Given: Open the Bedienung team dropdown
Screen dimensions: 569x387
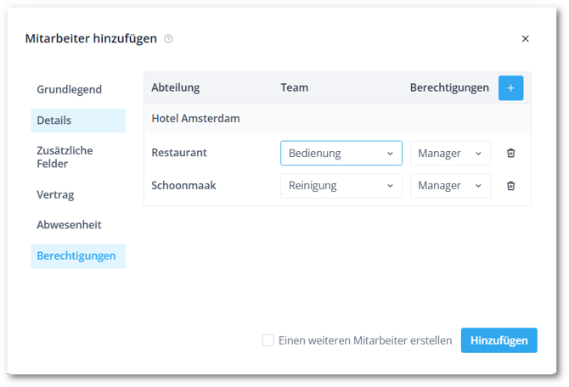Looking at the screenshot, I should coord(341,154).
